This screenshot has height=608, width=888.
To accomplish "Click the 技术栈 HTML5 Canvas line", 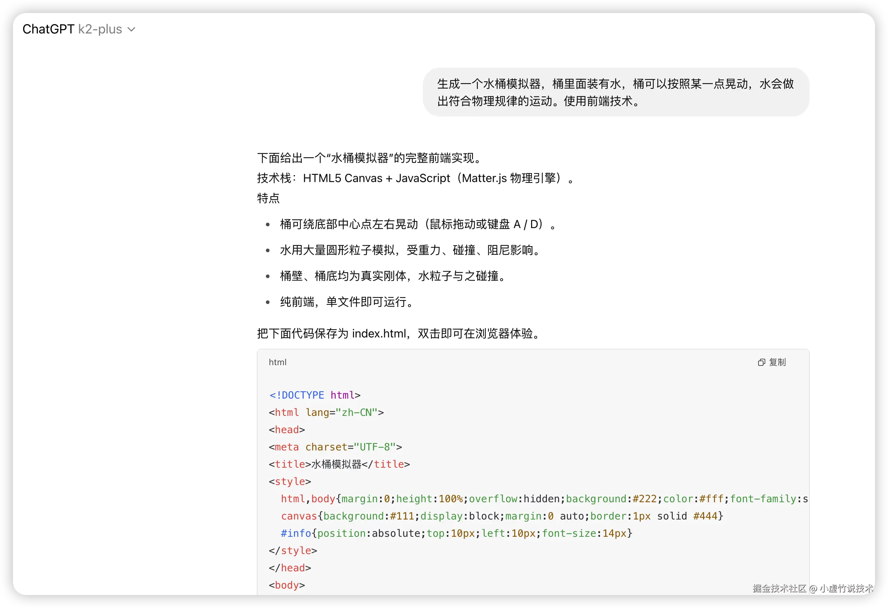I will pos(415,178).
